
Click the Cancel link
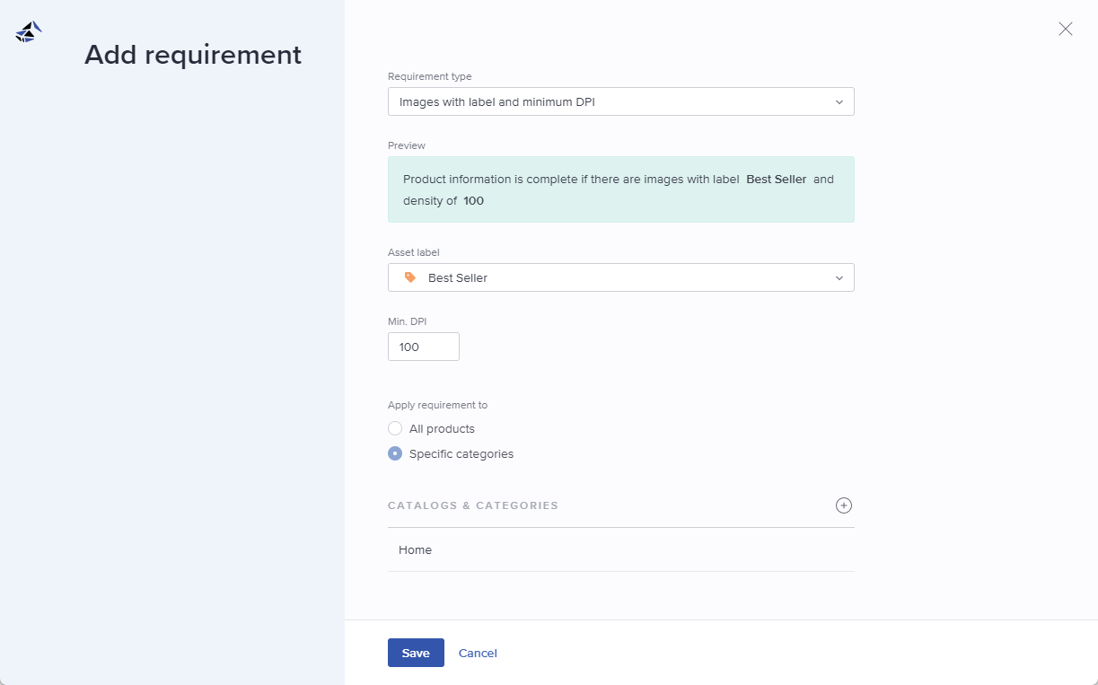pyautogui.click(x=478, y=653)
